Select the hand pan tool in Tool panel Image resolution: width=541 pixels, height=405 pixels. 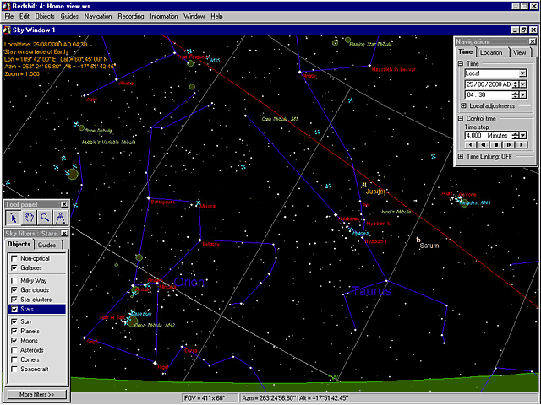30,218
